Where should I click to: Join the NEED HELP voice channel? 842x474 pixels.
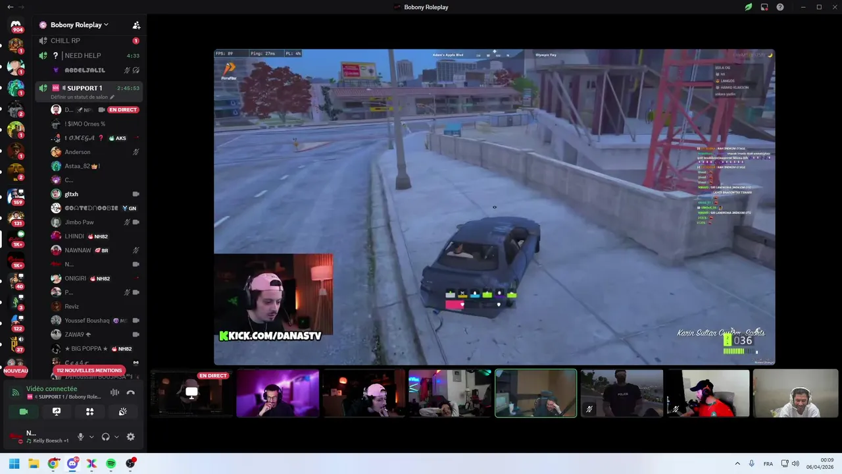[x=89, y=55]
